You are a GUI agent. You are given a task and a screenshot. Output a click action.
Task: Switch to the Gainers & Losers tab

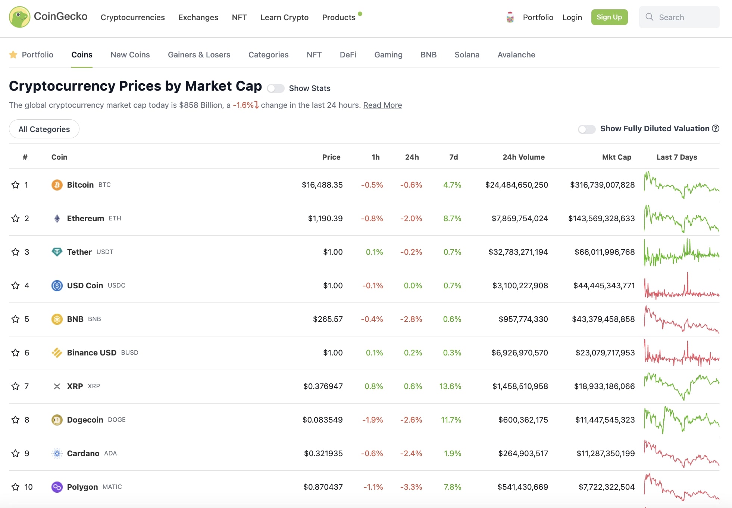pyautogui.click(x=199, y=54)
